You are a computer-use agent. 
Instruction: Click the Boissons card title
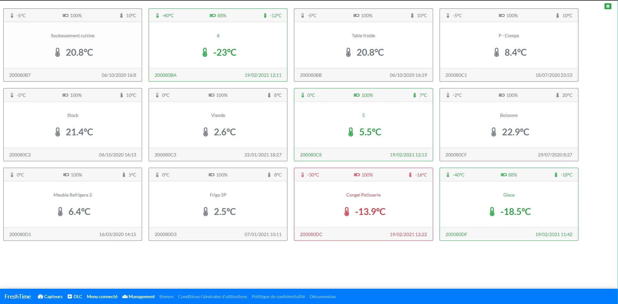[509, 115]
